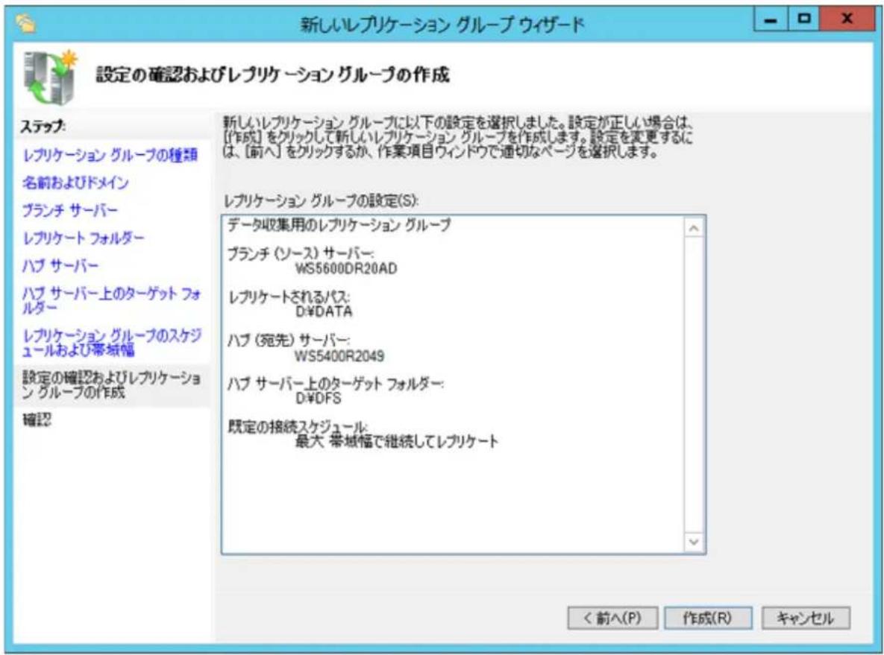This screenshot has width=884, height=655.
Task: Maximize the wizard window
Action: coord(803,19)
